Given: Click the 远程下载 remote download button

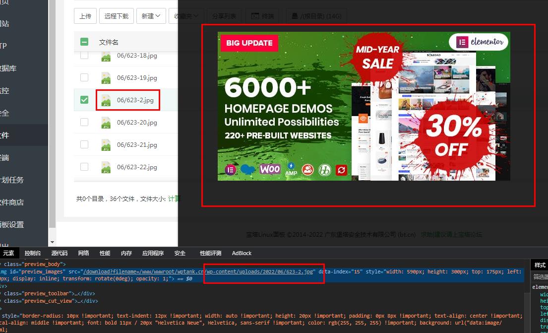Looking at the screenshot, I should [117, 16].
